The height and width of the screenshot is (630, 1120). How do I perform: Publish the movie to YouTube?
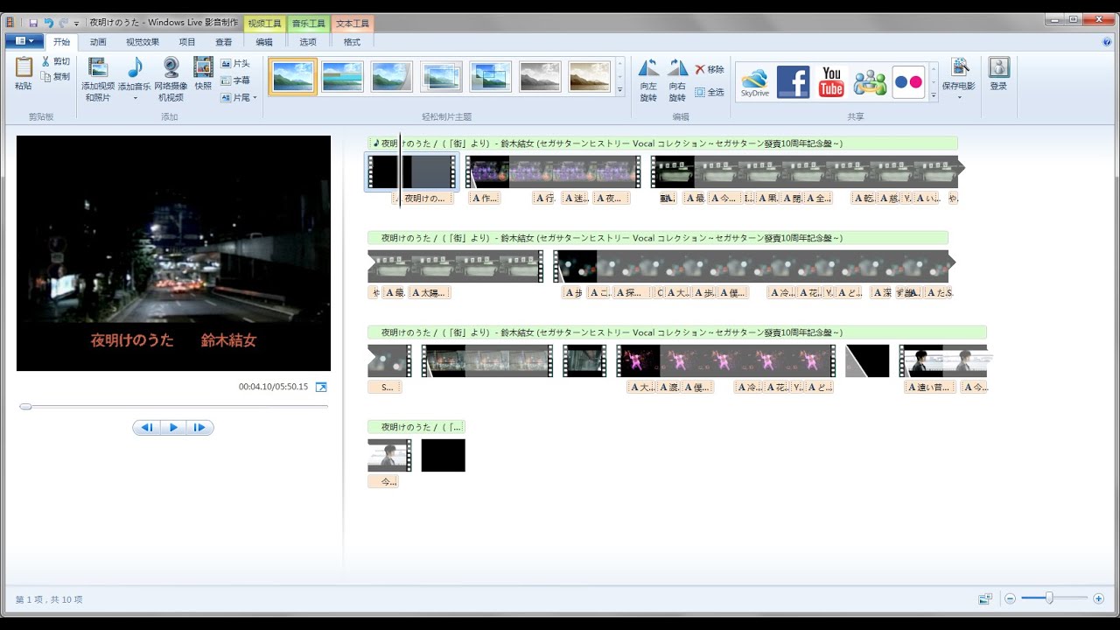click(x=831, y=81)
